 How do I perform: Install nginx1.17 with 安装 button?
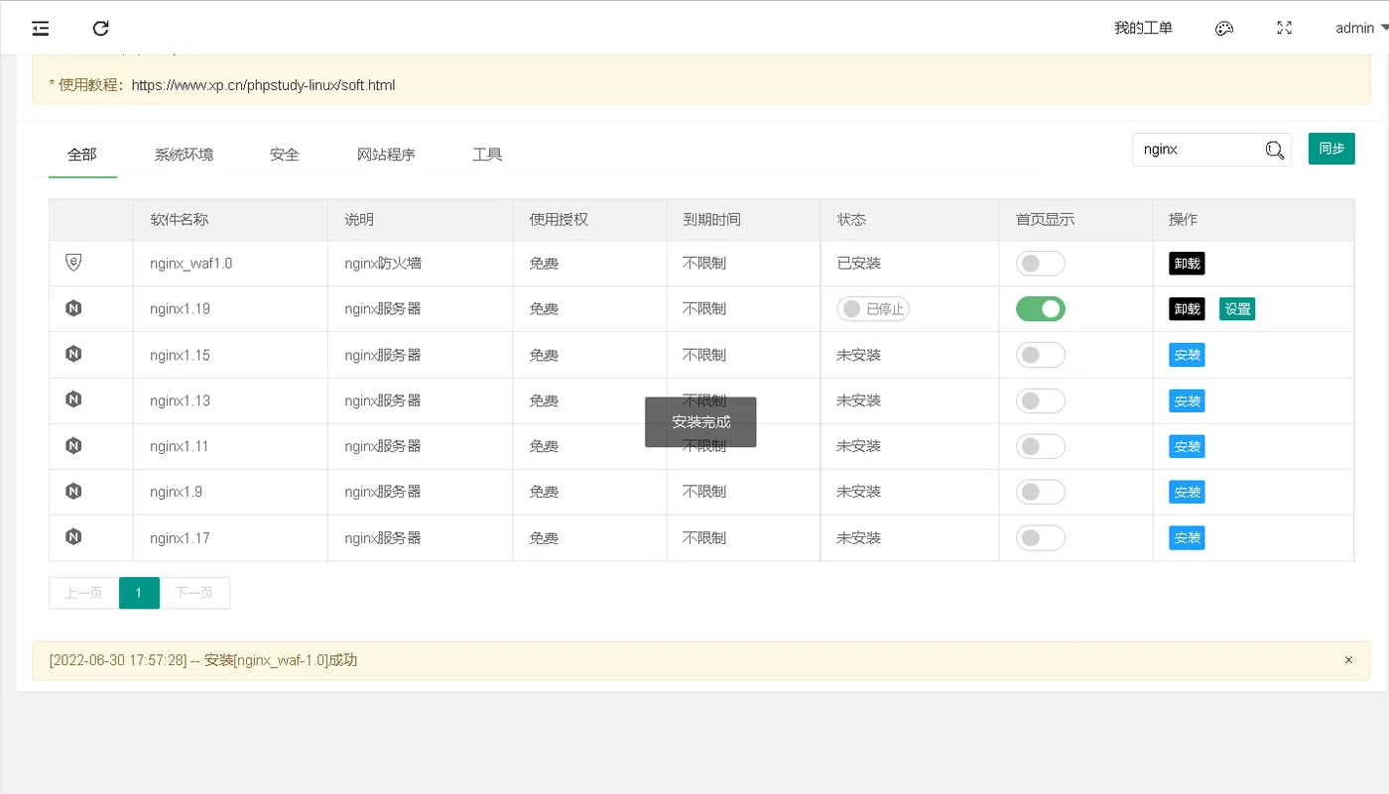tap(1187, 537)
